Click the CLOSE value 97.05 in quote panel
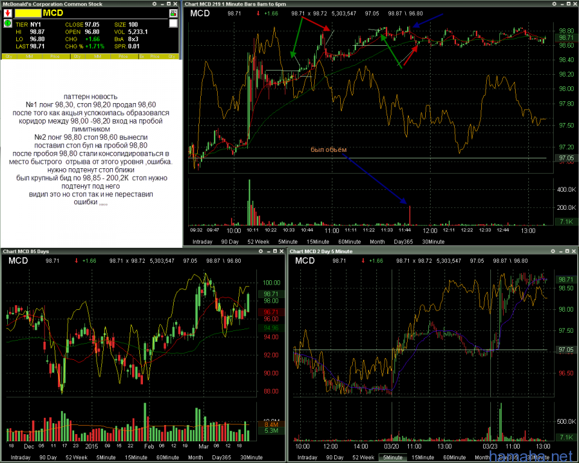Screen dimensions: 579x463 pyautogui.click(x=92, y=24)
